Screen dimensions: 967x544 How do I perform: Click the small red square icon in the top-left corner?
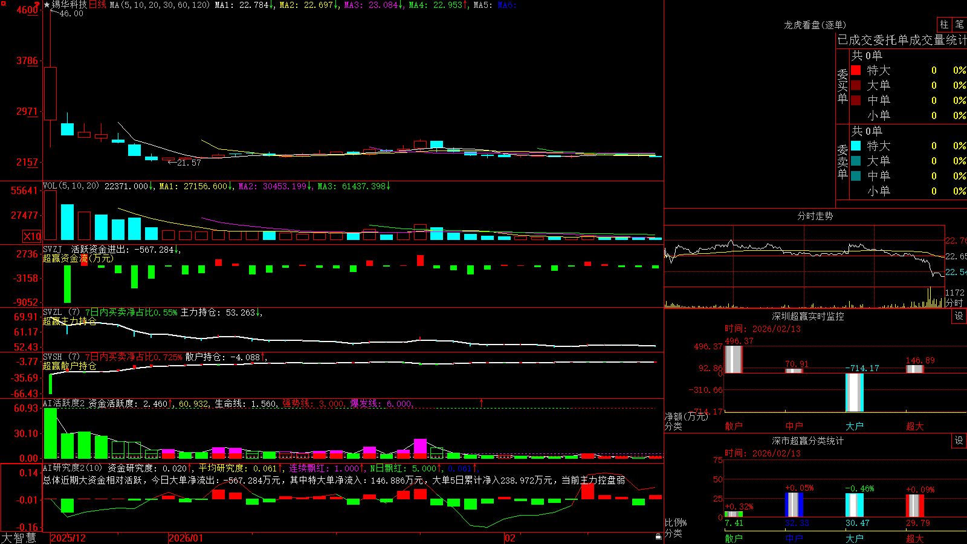pos(2,2)
